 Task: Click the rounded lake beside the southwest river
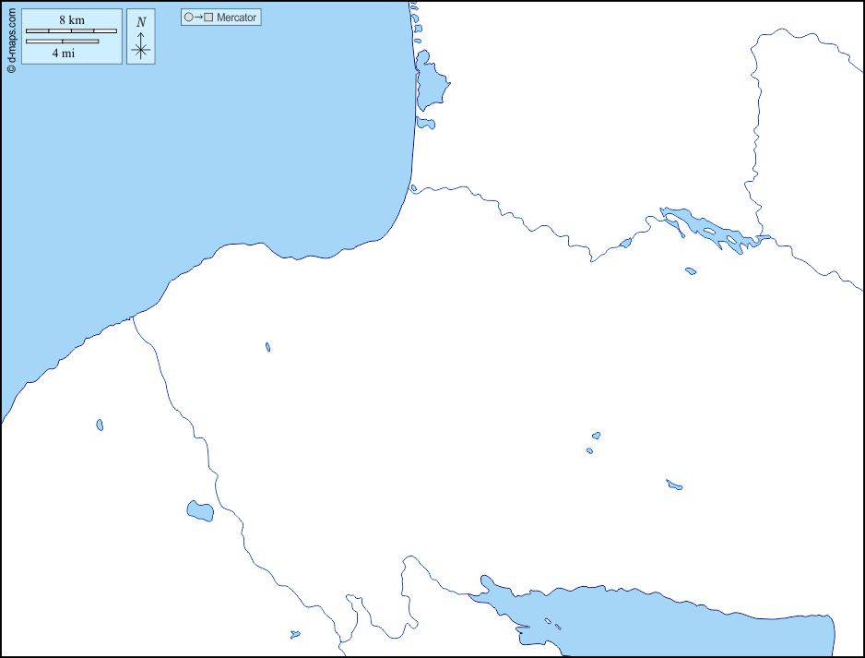200,510
